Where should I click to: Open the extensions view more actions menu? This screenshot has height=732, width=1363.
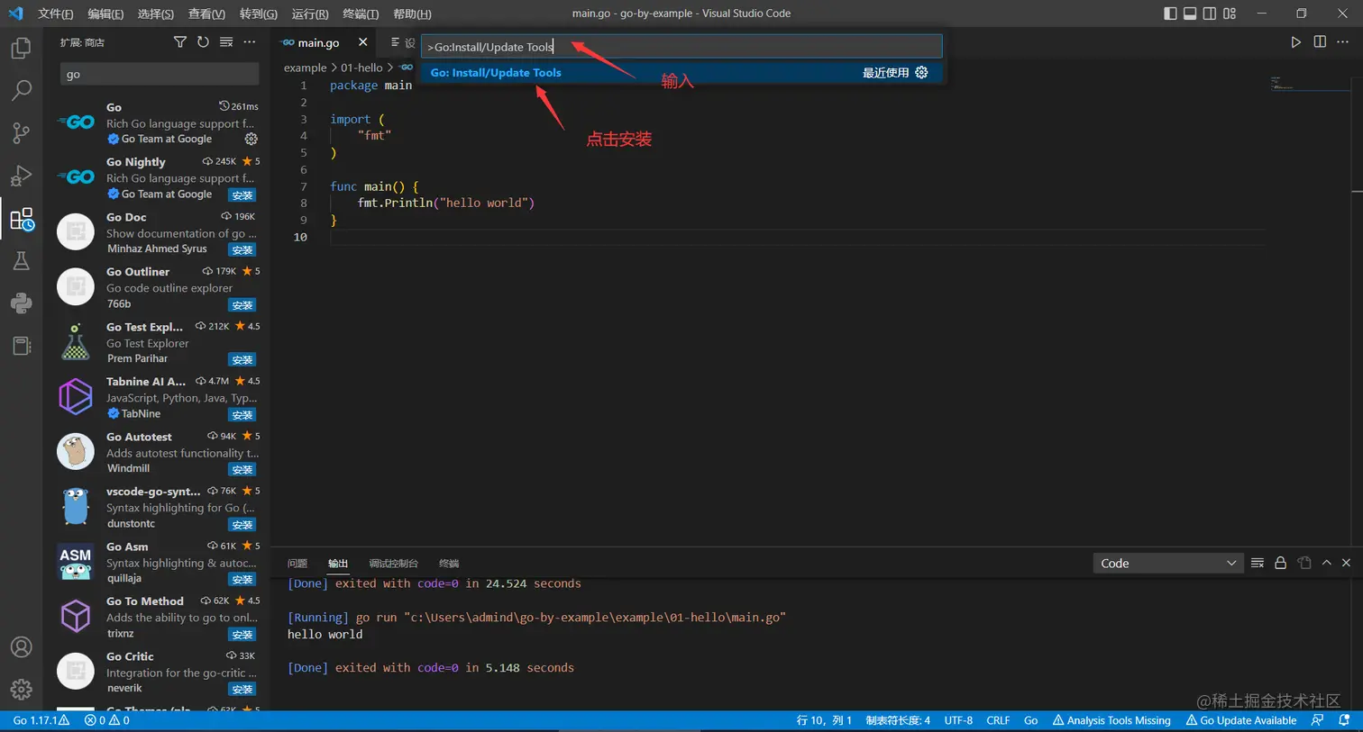250,42
